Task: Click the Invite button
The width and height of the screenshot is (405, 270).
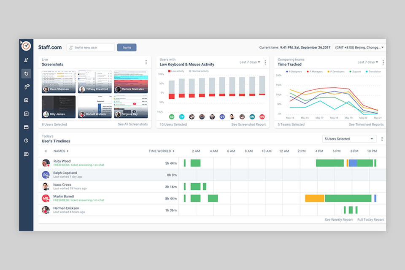Action: click(x=127, y=48)
